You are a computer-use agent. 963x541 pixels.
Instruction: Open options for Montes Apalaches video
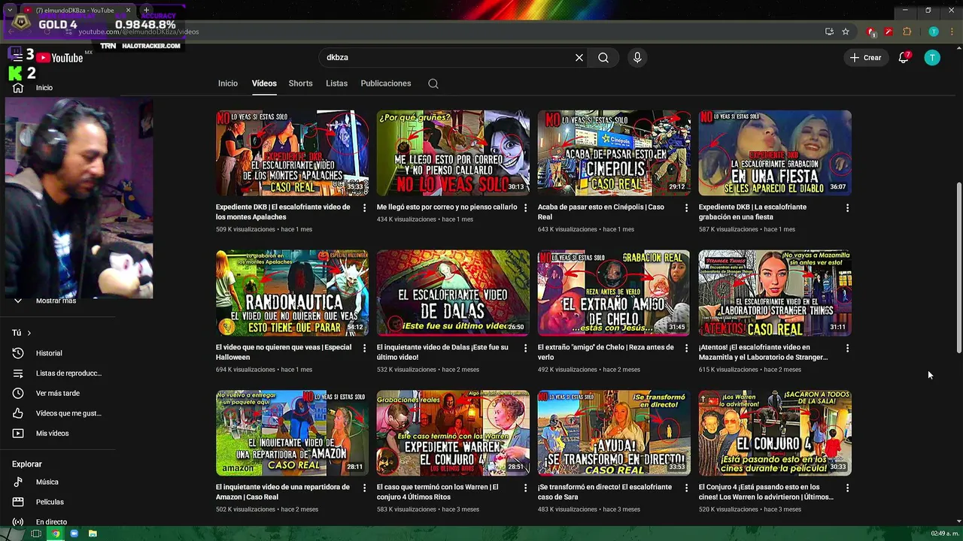click(x=364, y=207)
